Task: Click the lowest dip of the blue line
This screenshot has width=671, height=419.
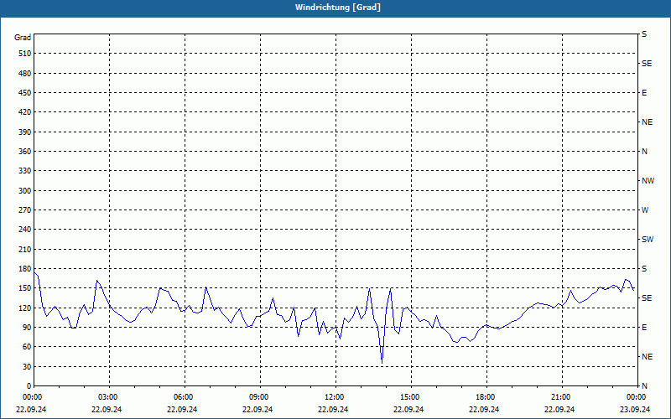Action: (x=382, y=362)
